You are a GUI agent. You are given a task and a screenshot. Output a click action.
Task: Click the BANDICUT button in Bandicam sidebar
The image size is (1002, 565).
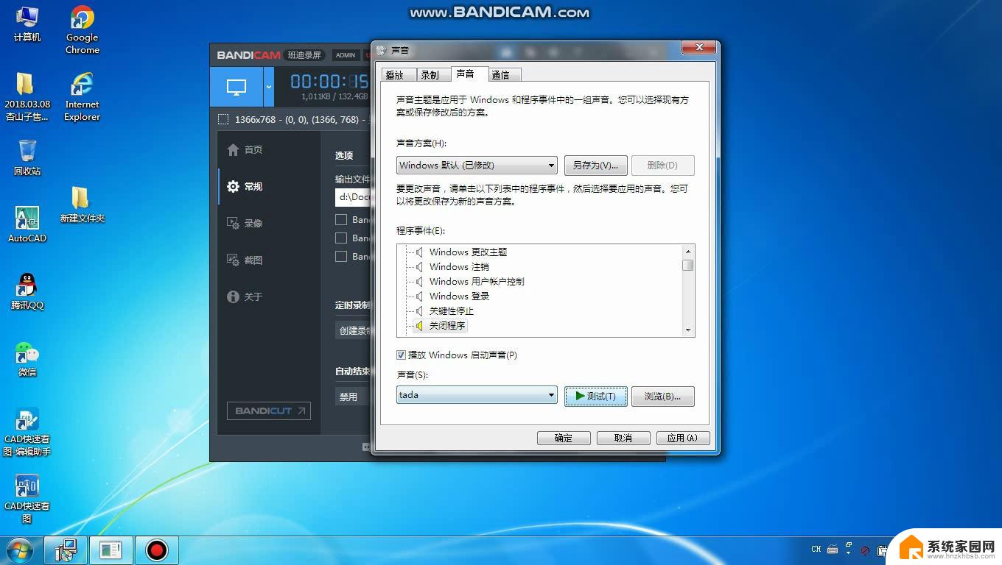269,411
